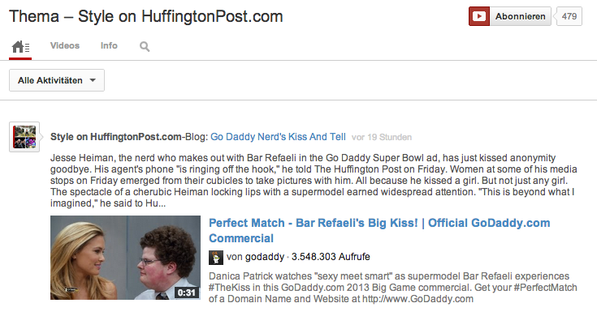597x316 pixels.
Task: Play the GoDaddy commercial video thumbnail
Action: (125, 258)
